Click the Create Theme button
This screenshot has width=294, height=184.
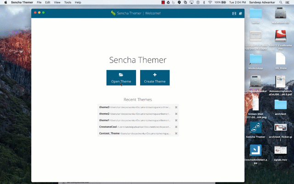point(155,78)
